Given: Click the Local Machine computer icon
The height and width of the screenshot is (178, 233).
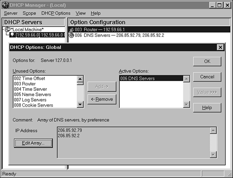Looking at the screenshot, I should pos(7,29).
